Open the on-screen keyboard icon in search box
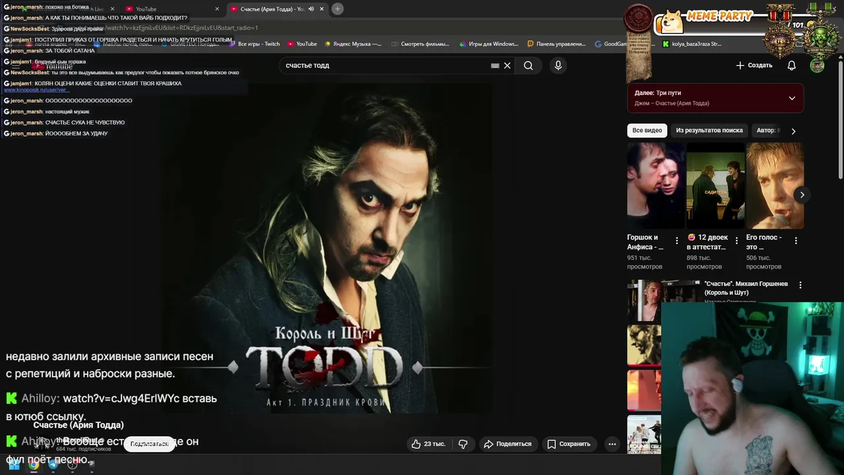The height and width of the screenshot is (475, 844). (x=495, y=65)
